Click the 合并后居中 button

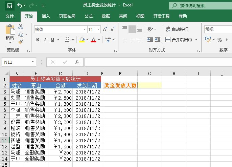pyautogui.click(x=179, y=40)
